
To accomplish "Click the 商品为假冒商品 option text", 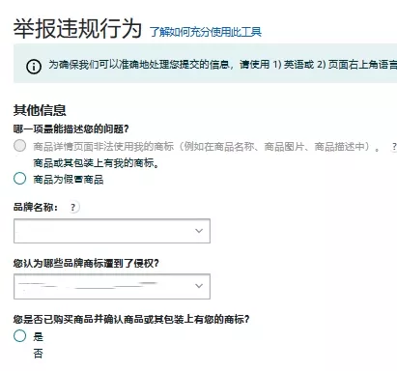I will point(69,180).
